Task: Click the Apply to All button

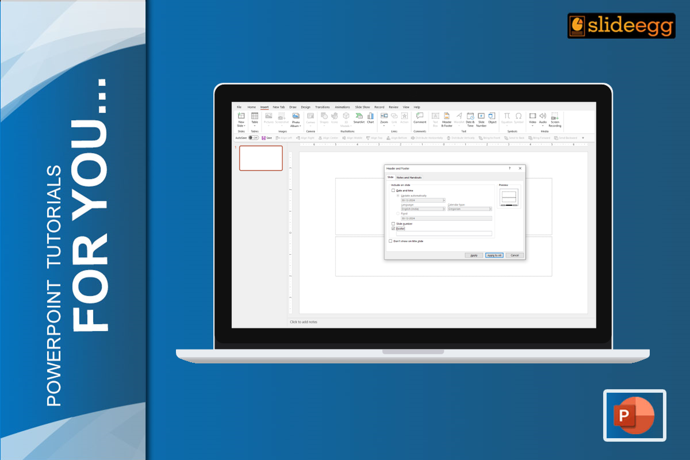Action: click(x=494, y=255)
